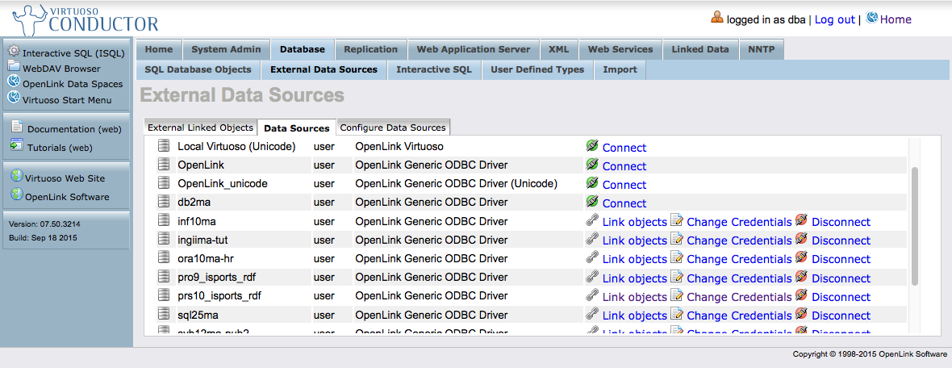Click the Documentation page icon in sidebar
Viewport: 952px width, 368px height.
[x=17, y=127]
